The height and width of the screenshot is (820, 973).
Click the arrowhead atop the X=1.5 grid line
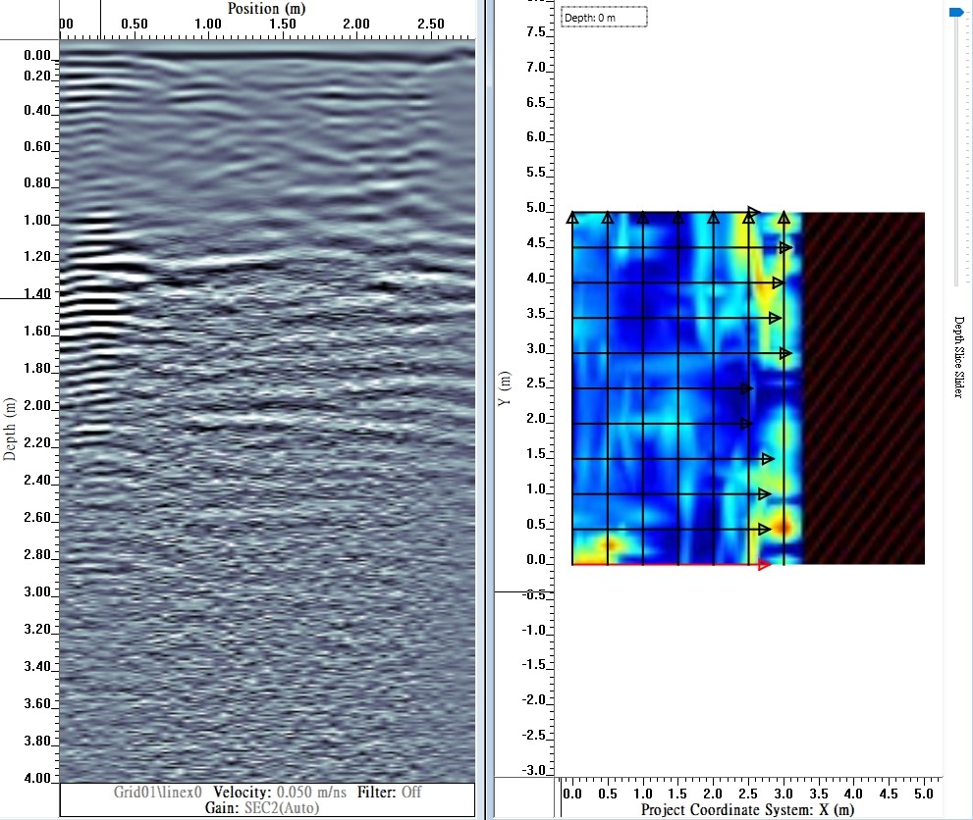[678, 218]
